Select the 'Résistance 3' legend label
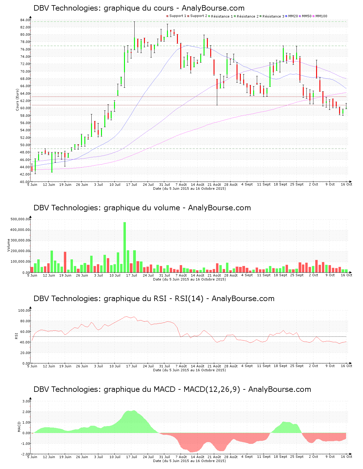The width and height of the screenshot is (363, 469). (273, 16)
